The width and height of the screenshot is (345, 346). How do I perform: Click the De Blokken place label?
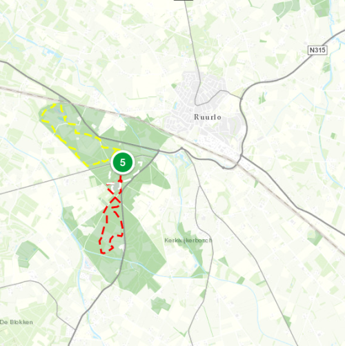click(17, 322)
